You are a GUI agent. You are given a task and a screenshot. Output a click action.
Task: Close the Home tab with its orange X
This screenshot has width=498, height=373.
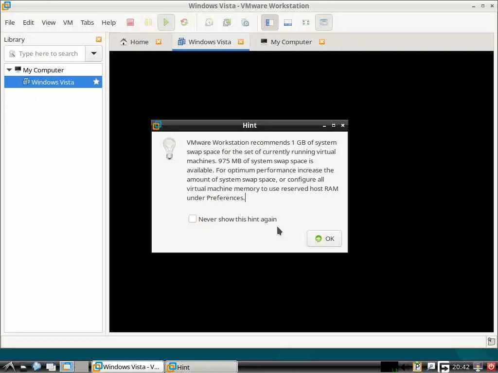tap(159, 42)
